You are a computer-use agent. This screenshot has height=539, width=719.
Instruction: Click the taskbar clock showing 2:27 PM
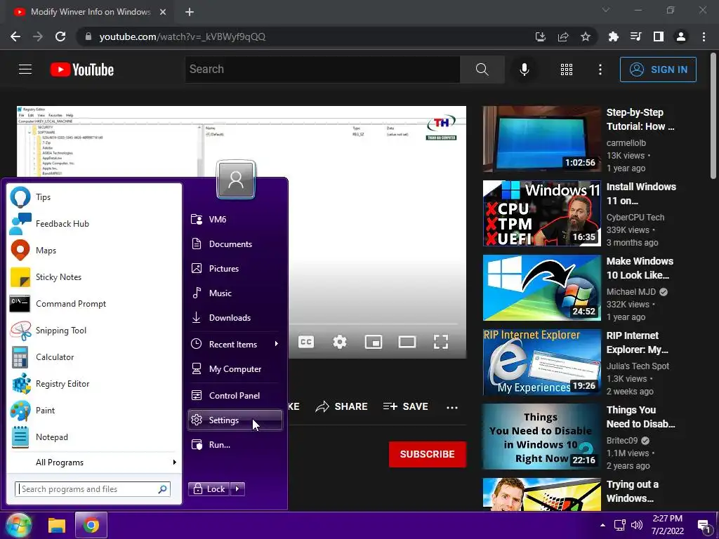tap(668, 525)
